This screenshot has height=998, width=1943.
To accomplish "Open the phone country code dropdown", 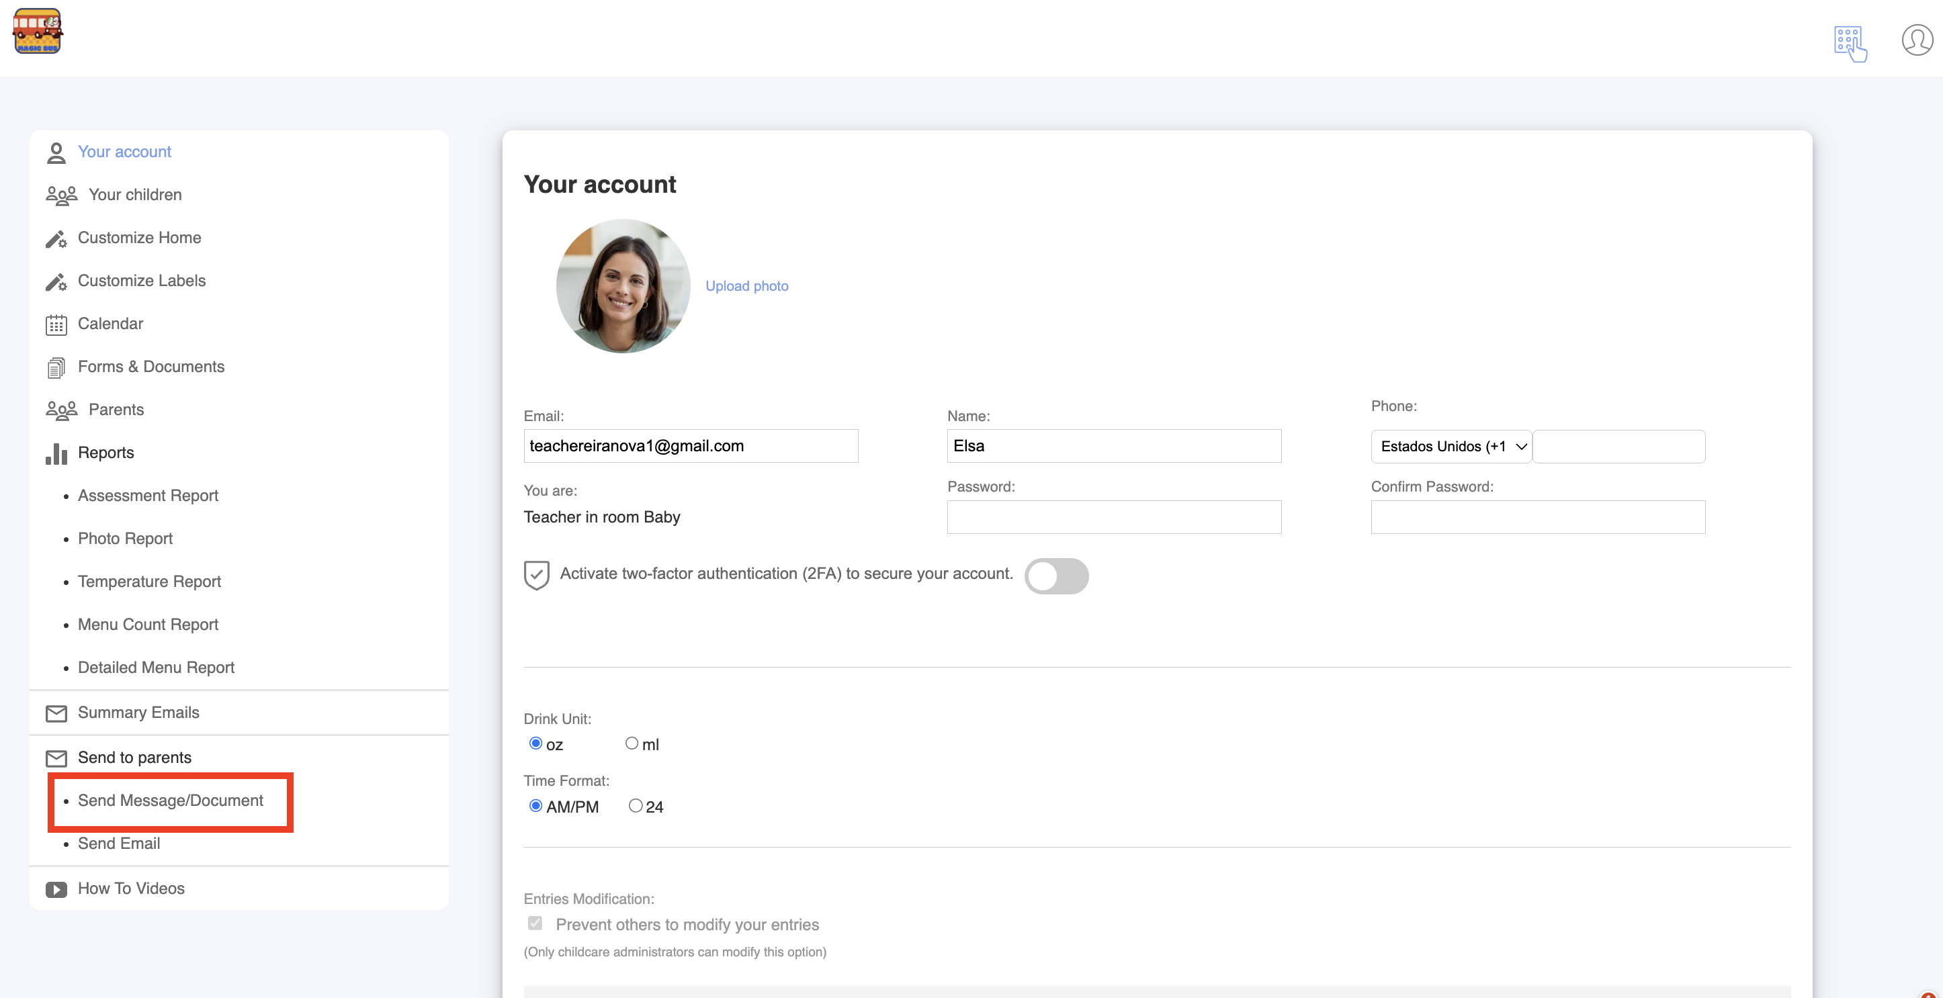I will coord(1450,446).
